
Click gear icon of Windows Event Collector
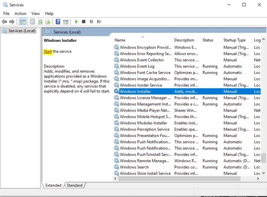point(116,60)
